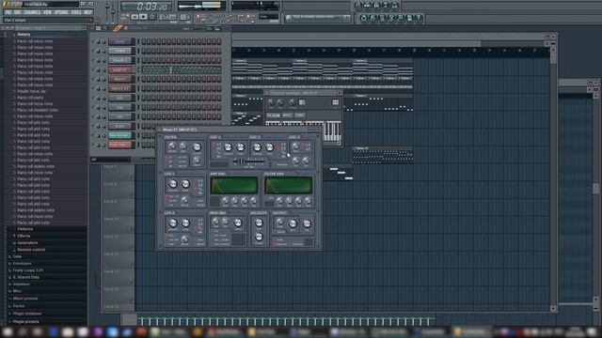Toggle mute LED of WASP XT channel
602x338 pixels.
pos(93,69)
